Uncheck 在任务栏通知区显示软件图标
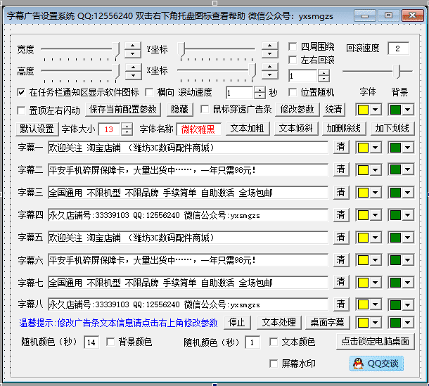This screenshot has height=386, width=429. (21, 92)
